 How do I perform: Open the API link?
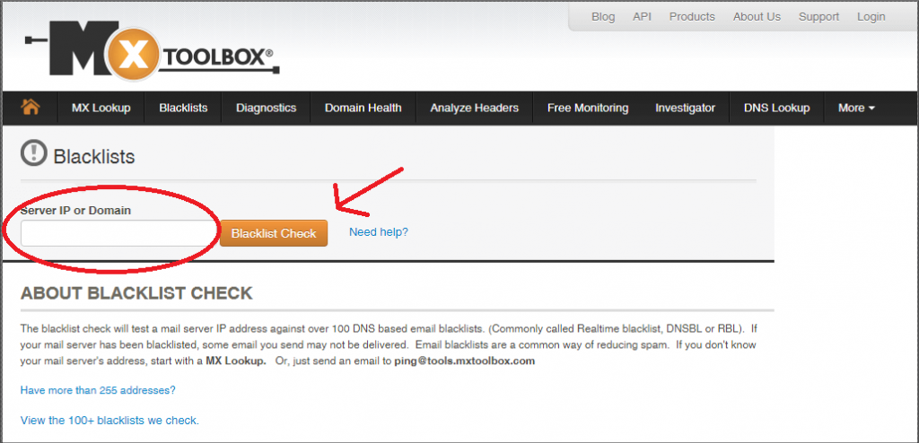[x=643, y=17]
